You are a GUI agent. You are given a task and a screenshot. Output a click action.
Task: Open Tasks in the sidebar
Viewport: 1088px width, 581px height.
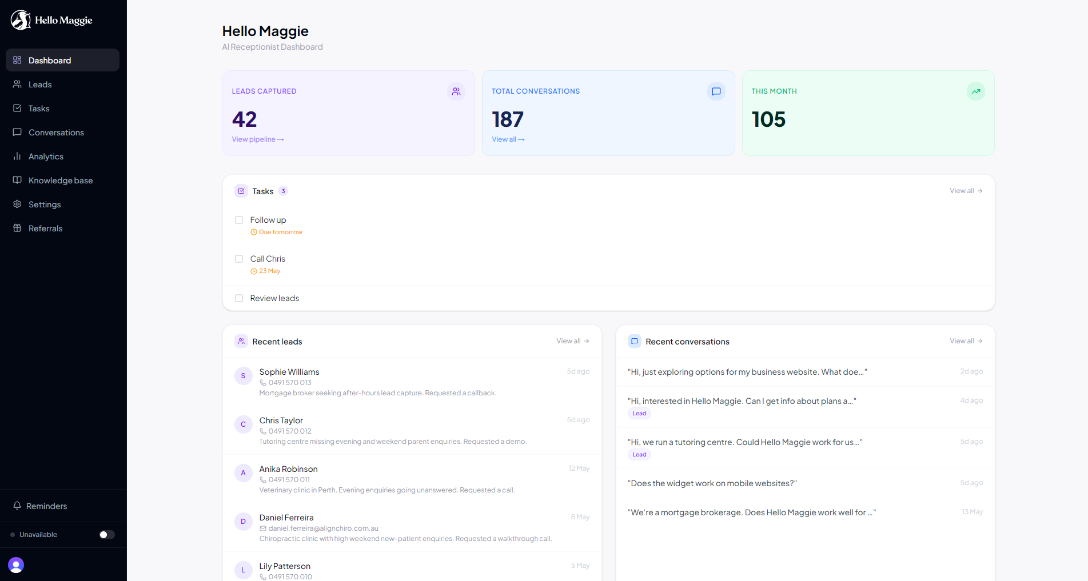coord(63,108)
